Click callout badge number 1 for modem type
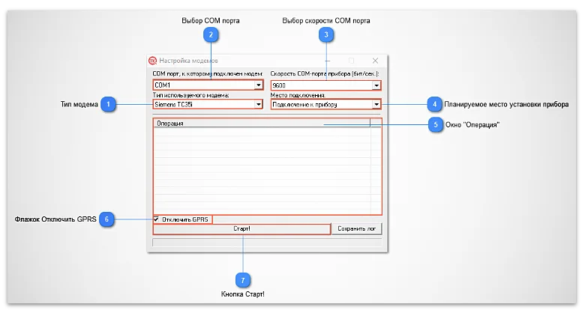This screenshot has width=585, height=313. pos(109,105)
